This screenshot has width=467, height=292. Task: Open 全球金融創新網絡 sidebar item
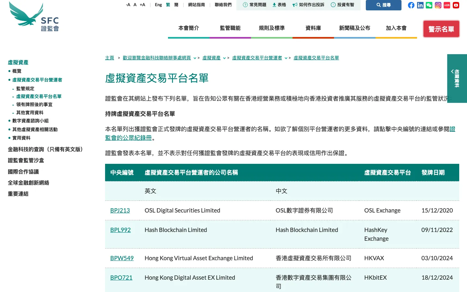[29, 183]
